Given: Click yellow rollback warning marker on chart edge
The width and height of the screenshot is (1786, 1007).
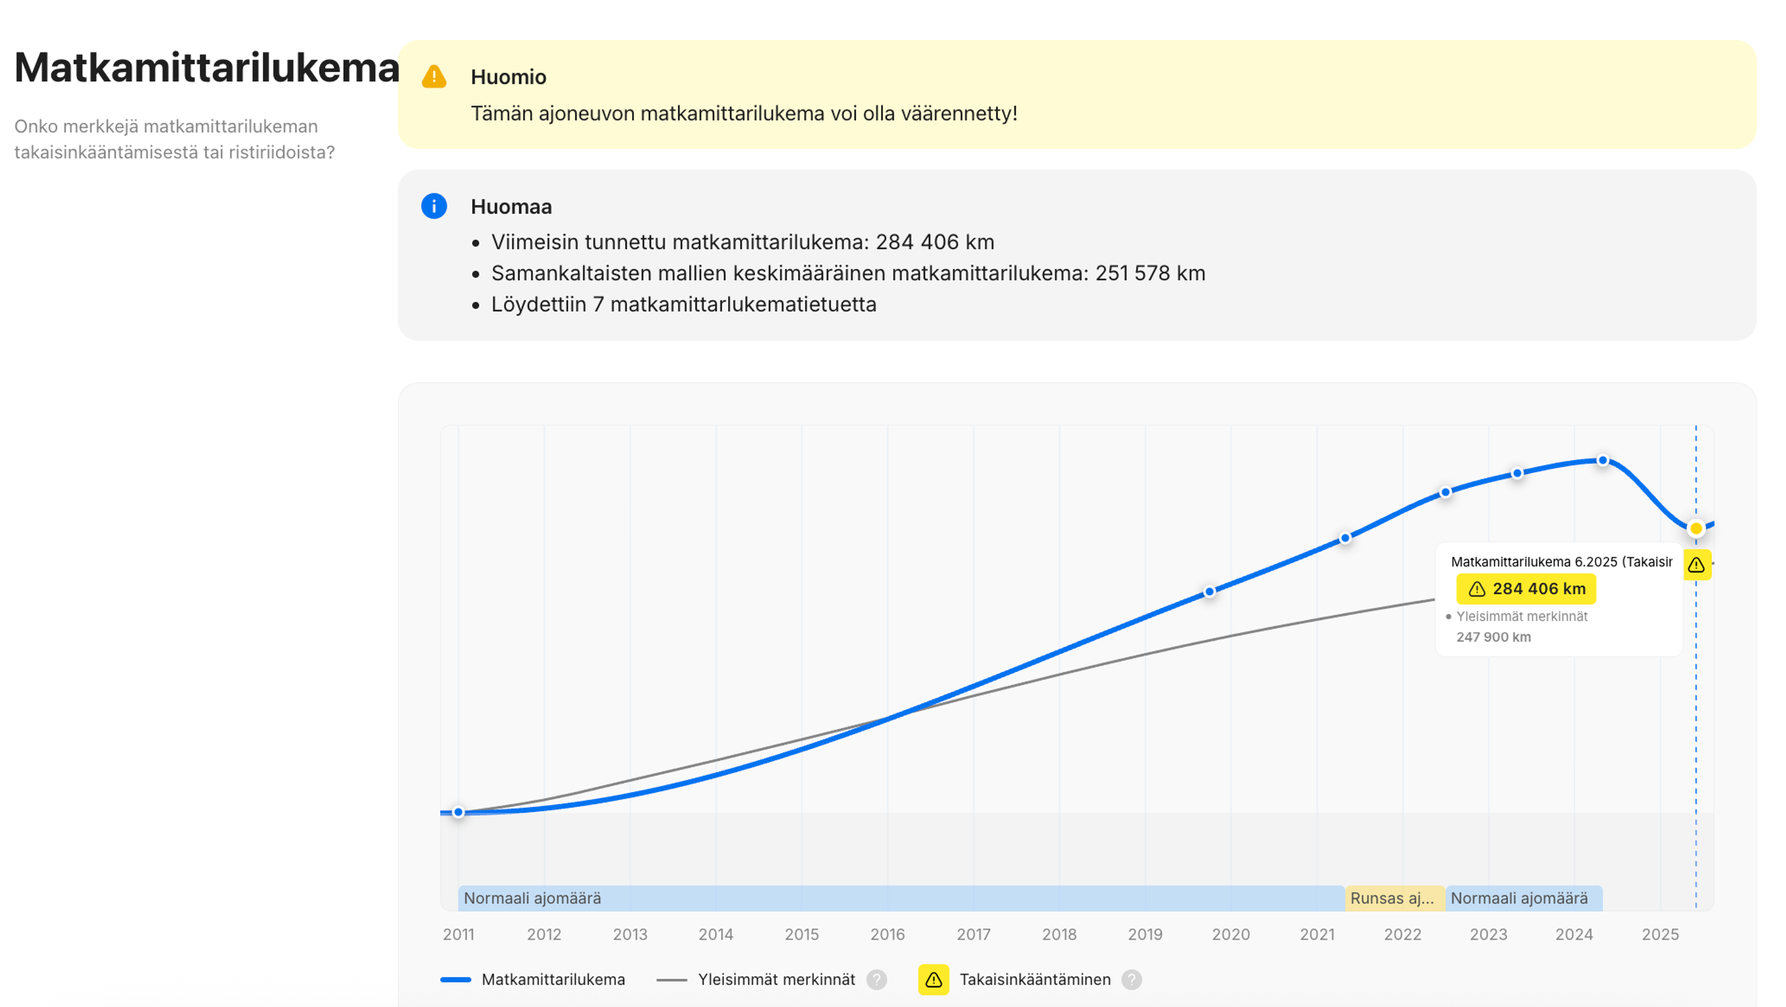Looking at the screenshot, I should 1697,565.
